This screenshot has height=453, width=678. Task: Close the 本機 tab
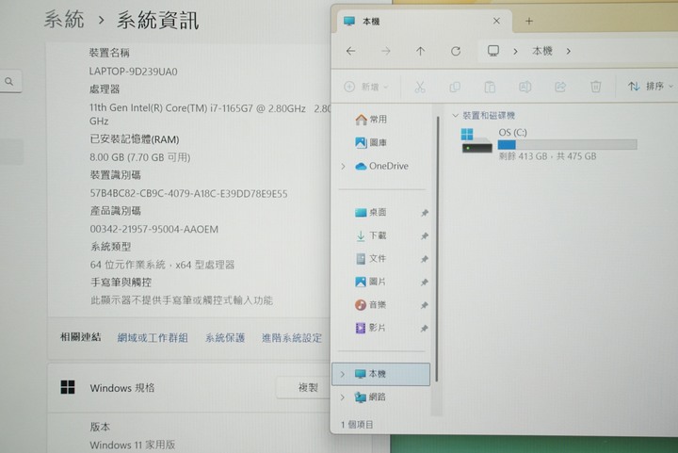(x=496, y=21)
